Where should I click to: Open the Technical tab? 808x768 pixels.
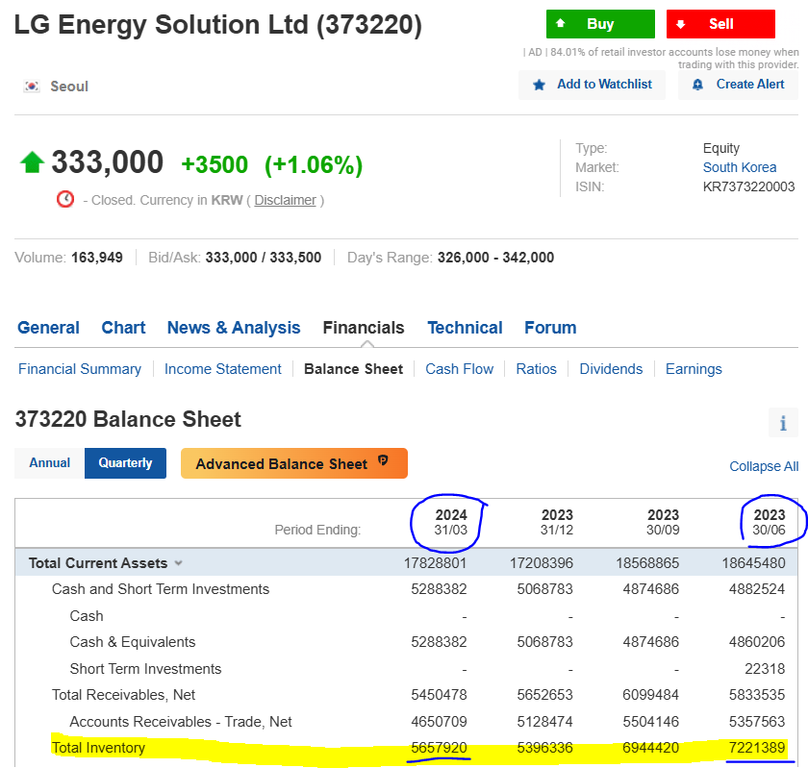pos(465,328)
